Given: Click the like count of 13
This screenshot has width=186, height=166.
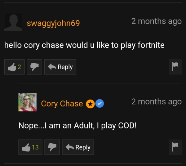Looking at the screenshot, I should tap(35, 147).
